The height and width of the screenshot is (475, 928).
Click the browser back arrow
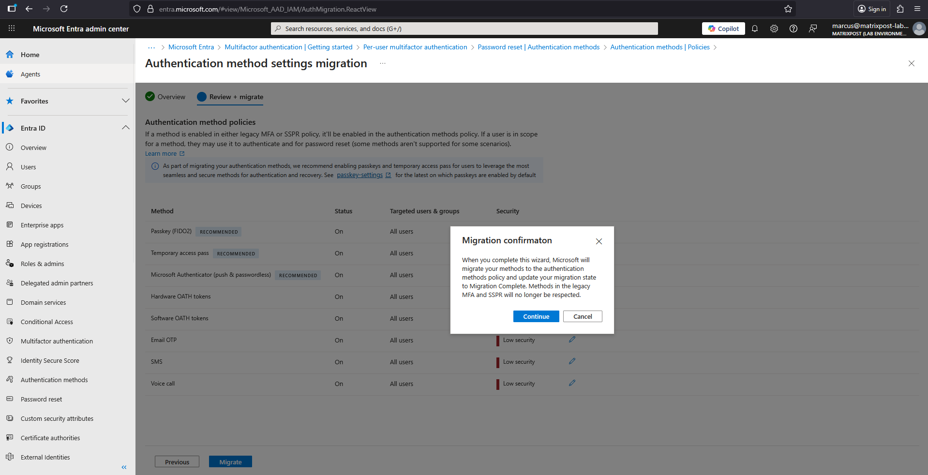[x=29, y=9]
